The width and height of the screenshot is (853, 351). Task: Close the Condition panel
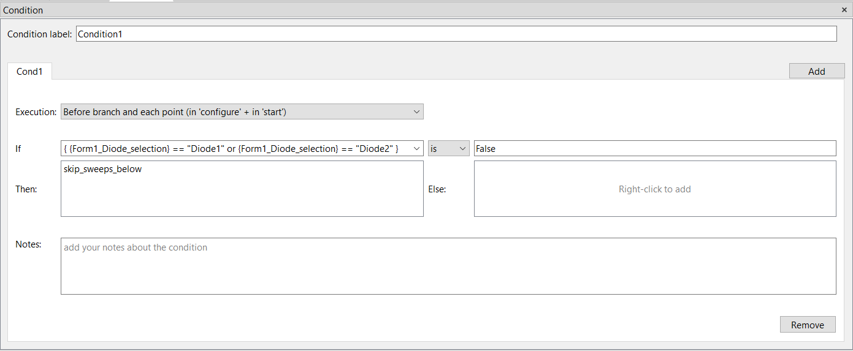[844, 10]
